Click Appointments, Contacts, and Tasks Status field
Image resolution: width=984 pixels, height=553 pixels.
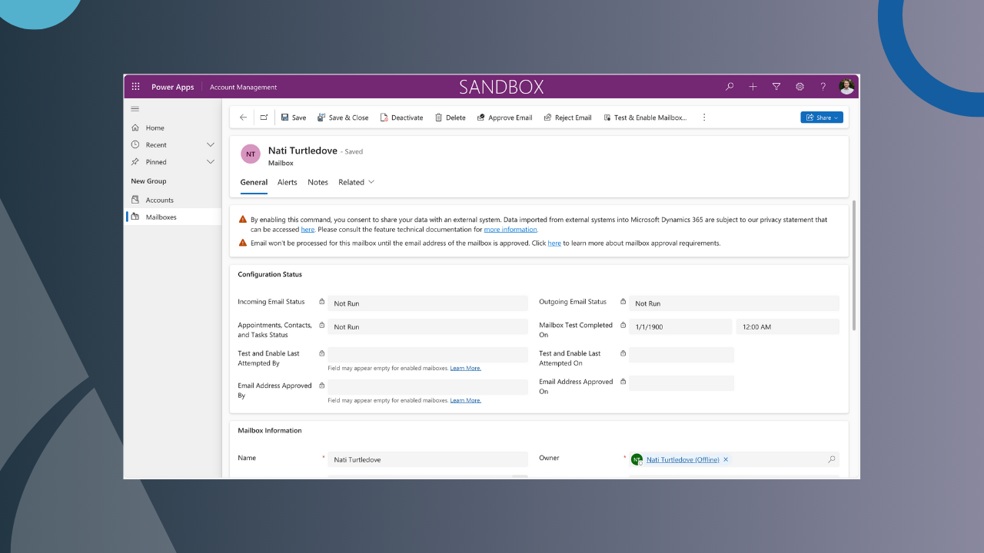(427, 326)
